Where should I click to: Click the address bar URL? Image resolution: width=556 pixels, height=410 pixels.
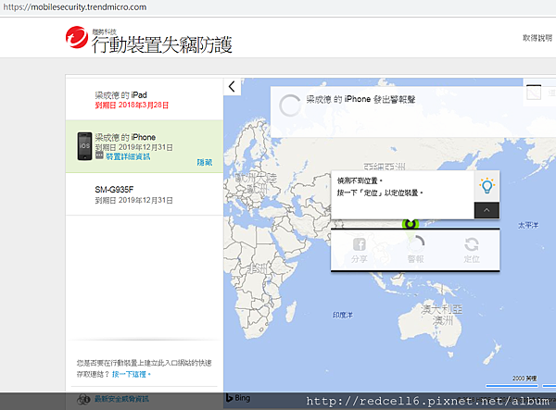(75, 7)
